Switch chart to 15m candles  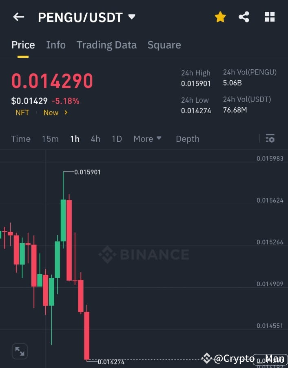click(x=50, y=139)
